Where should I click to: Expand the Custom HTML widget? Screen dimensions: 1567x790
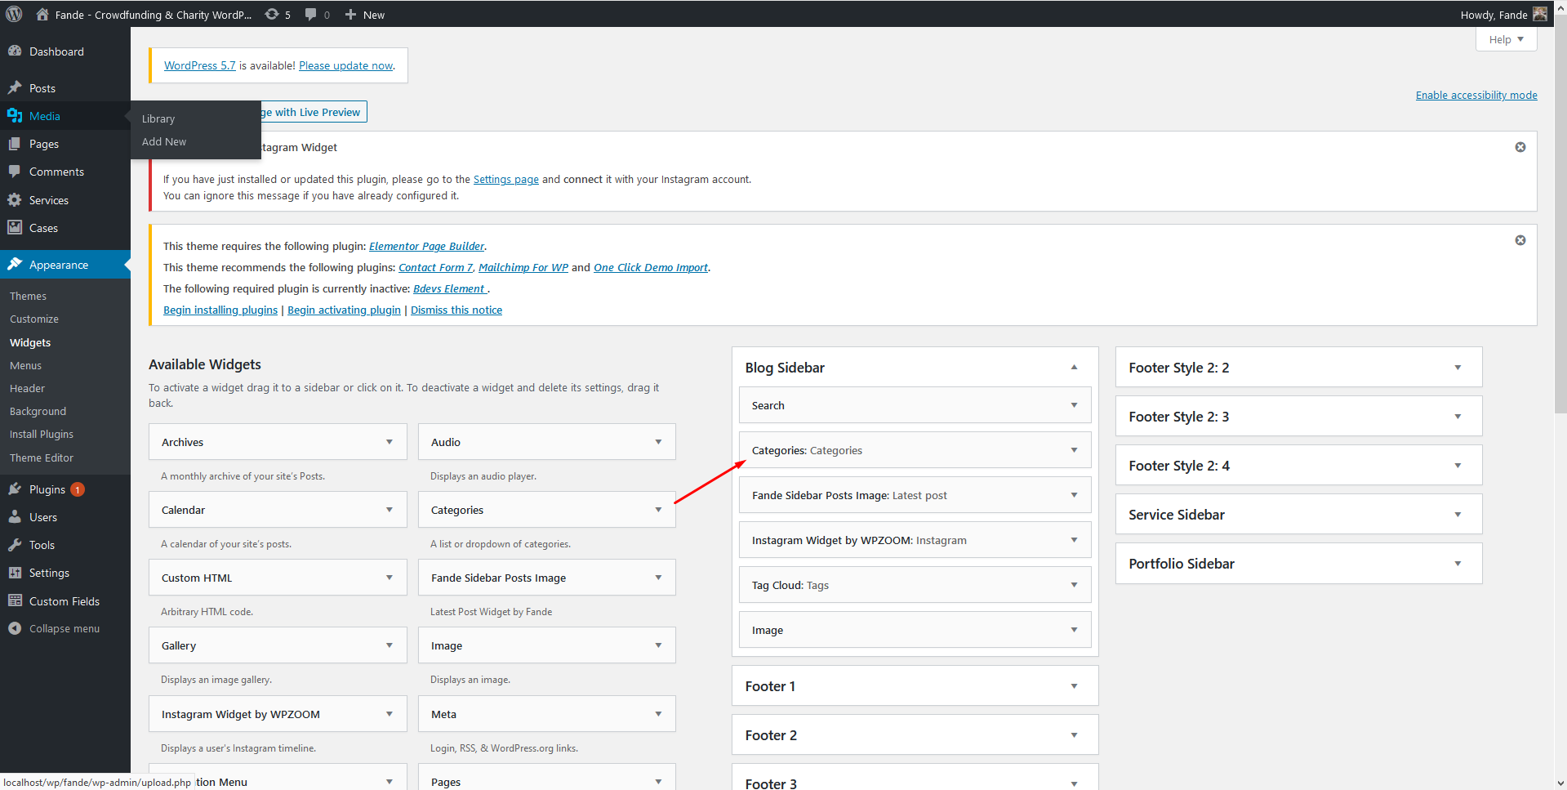coord(390,578)
